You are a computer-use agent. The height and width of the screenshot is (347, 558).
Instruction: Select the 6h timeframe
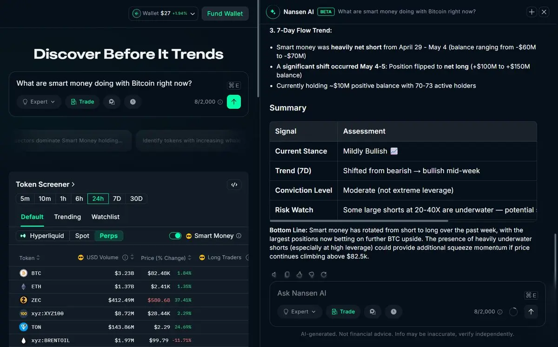pos(79,199)
